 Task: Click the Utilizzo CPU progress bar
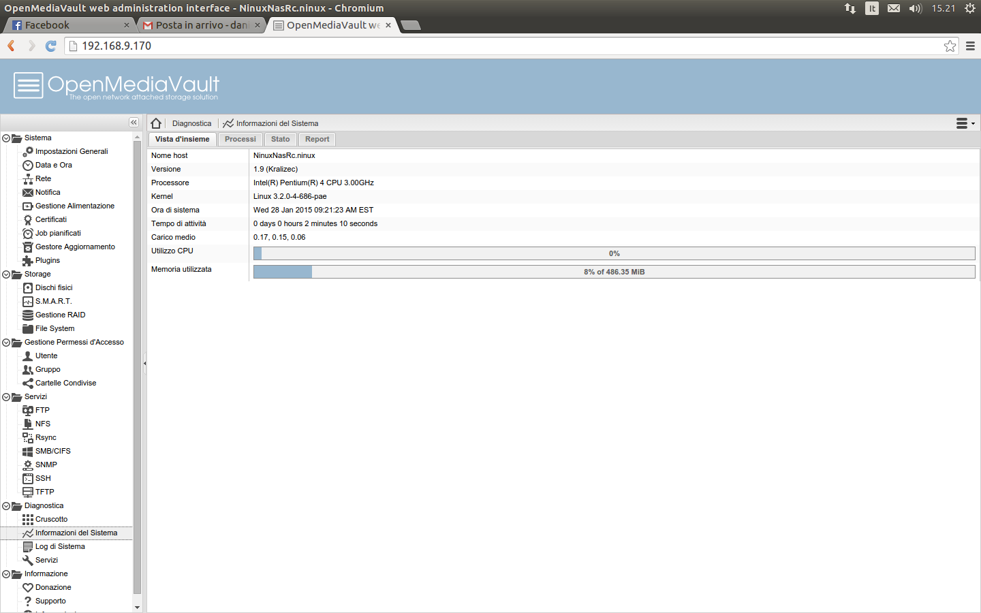point(614,253)
